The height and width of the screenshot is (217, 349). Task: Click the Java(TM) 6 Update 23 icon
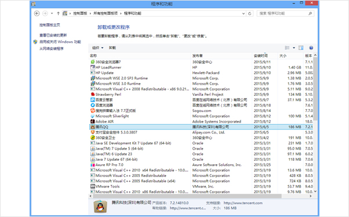pyautogui.click(x=93, y=154)
